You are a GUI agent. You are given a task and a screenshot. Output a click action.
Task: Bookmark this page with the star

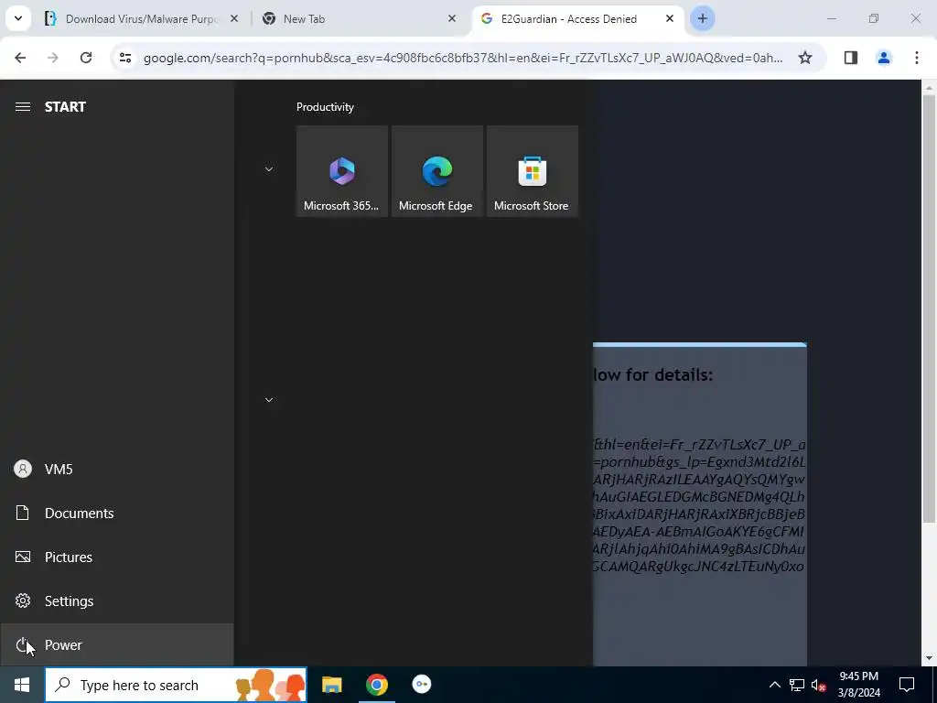(805, 58)
